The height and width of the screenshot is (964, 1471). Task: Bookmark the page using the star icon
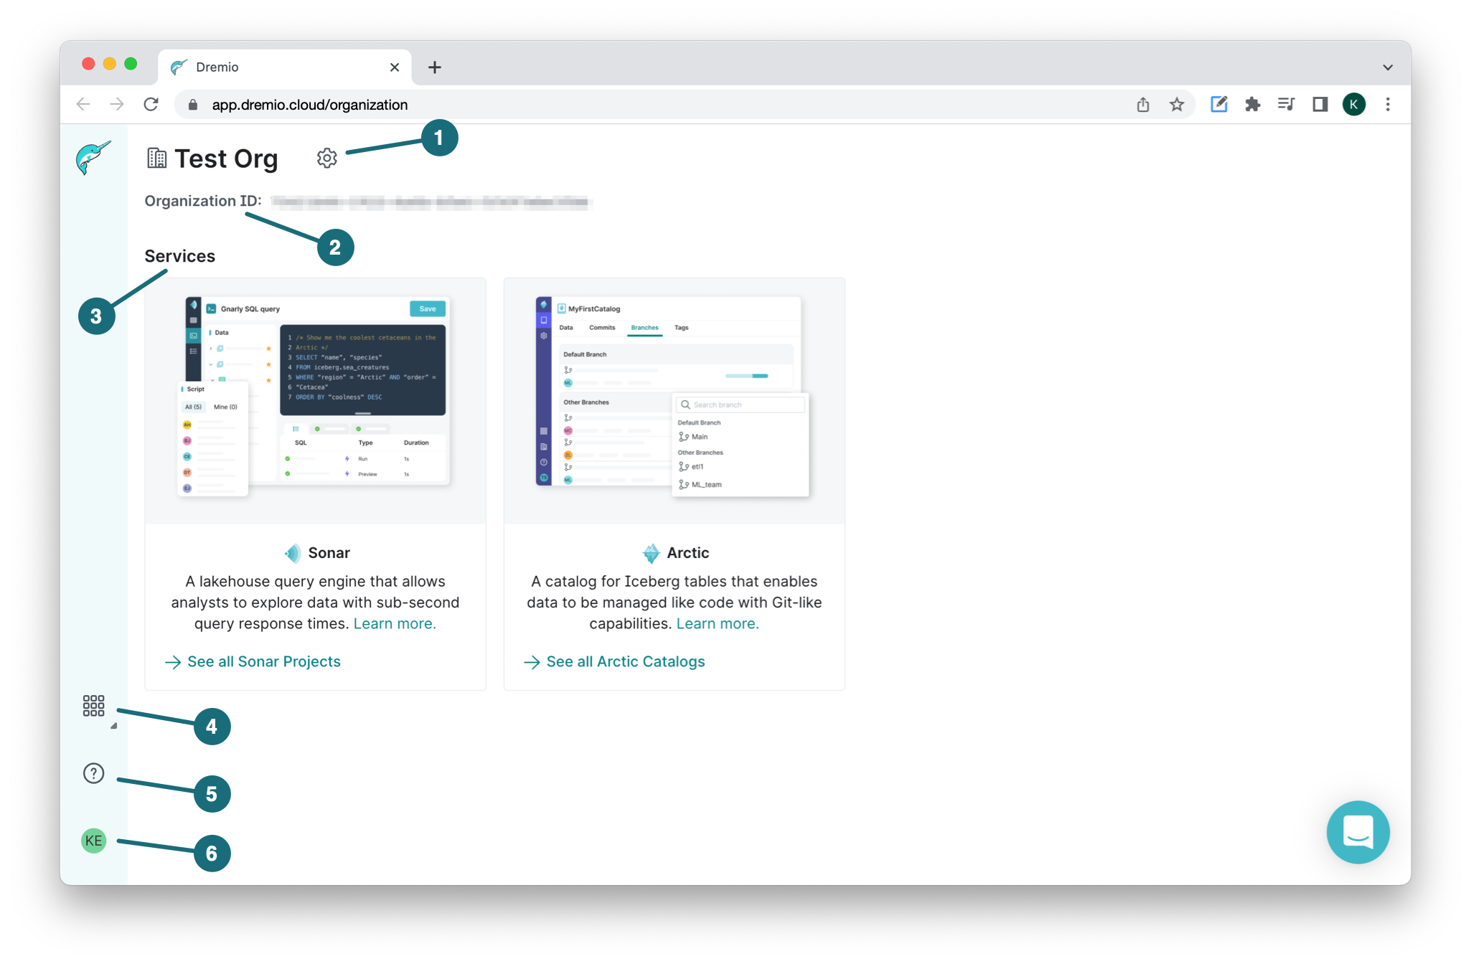[x=1176, y=104]
